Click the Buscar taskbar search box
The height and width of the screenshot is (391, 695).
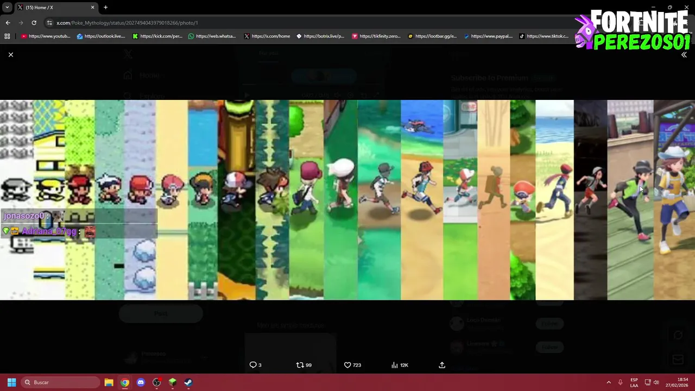(61, 382)
